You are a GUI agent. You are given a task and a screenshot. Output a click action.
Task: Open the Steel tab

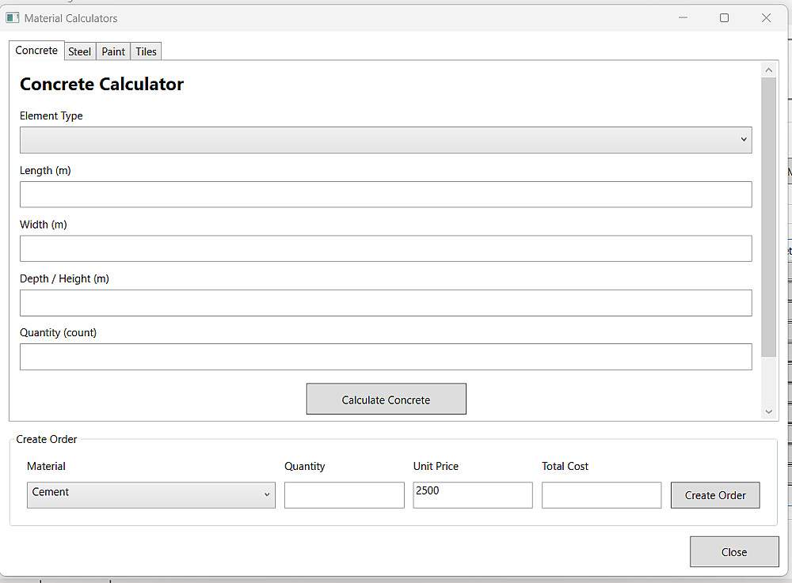coord(80,51)
